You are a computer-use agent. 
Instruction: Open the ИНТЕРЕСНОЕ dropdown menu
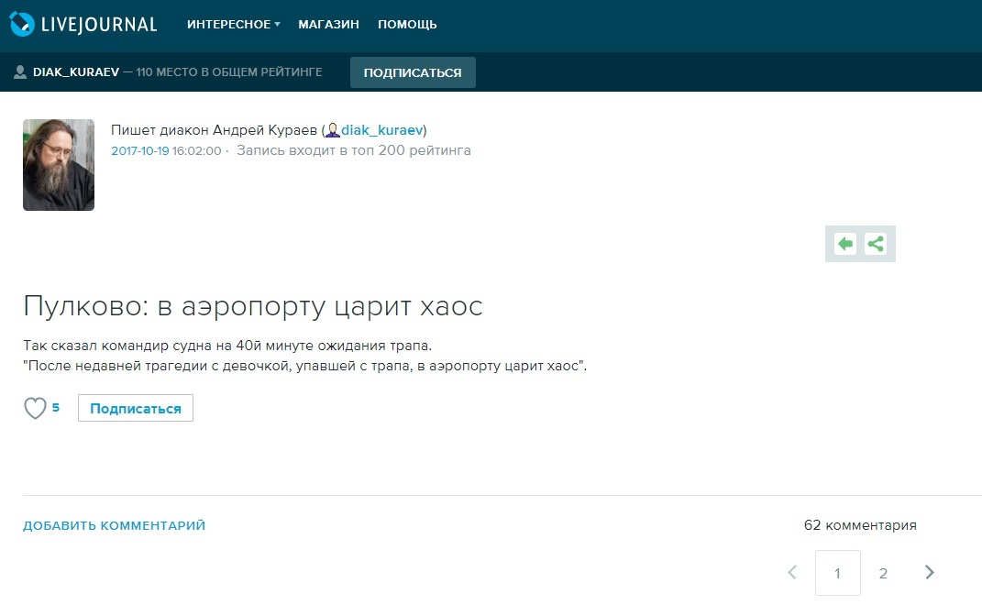[234, 25]
